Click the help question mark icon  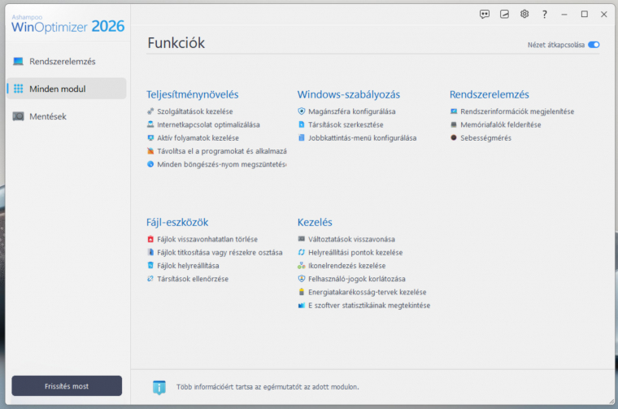(x=545, y=14)
